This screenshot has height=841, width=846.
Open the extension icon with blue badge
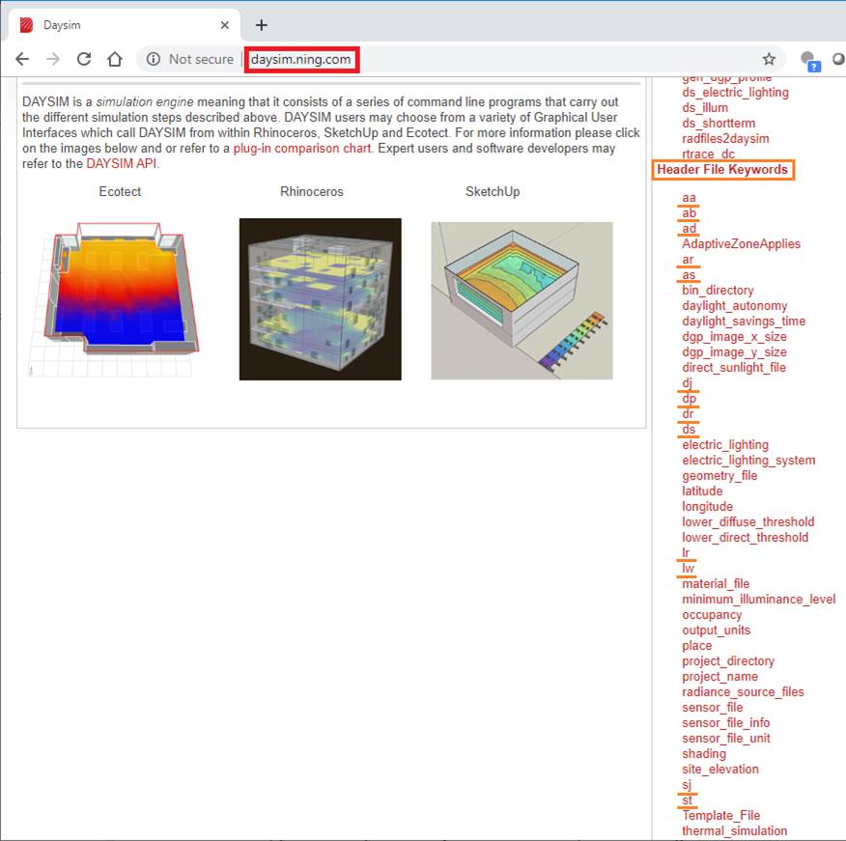click(x=810, y=61)
